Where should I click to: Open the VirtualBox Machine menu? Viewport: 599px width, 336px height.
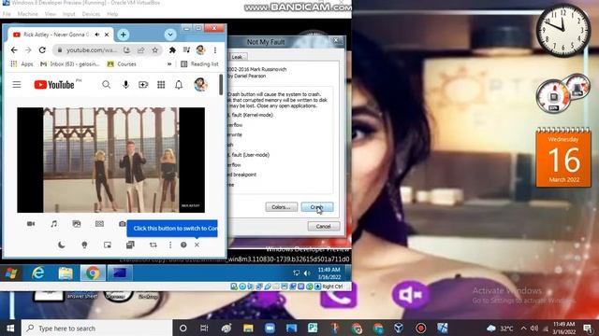27,14
